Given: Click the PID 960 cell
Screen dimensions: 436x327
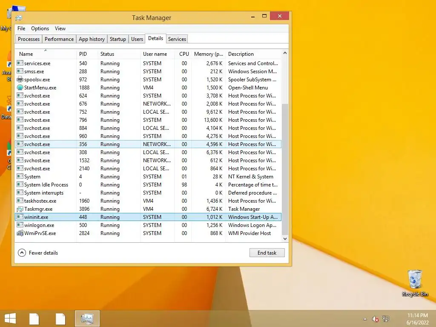Looking at the screenshot, I should [x=83, y=136].
